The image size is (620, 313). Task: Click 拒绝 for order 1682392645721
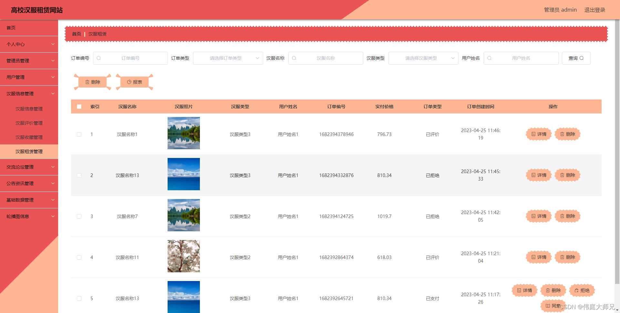(582, 290)
